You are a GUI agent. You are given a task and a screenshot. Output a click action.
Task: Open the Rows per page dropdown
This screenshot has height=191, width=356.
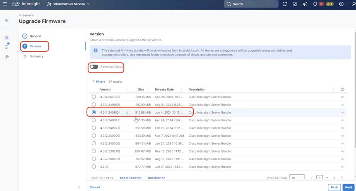point(296,178)
